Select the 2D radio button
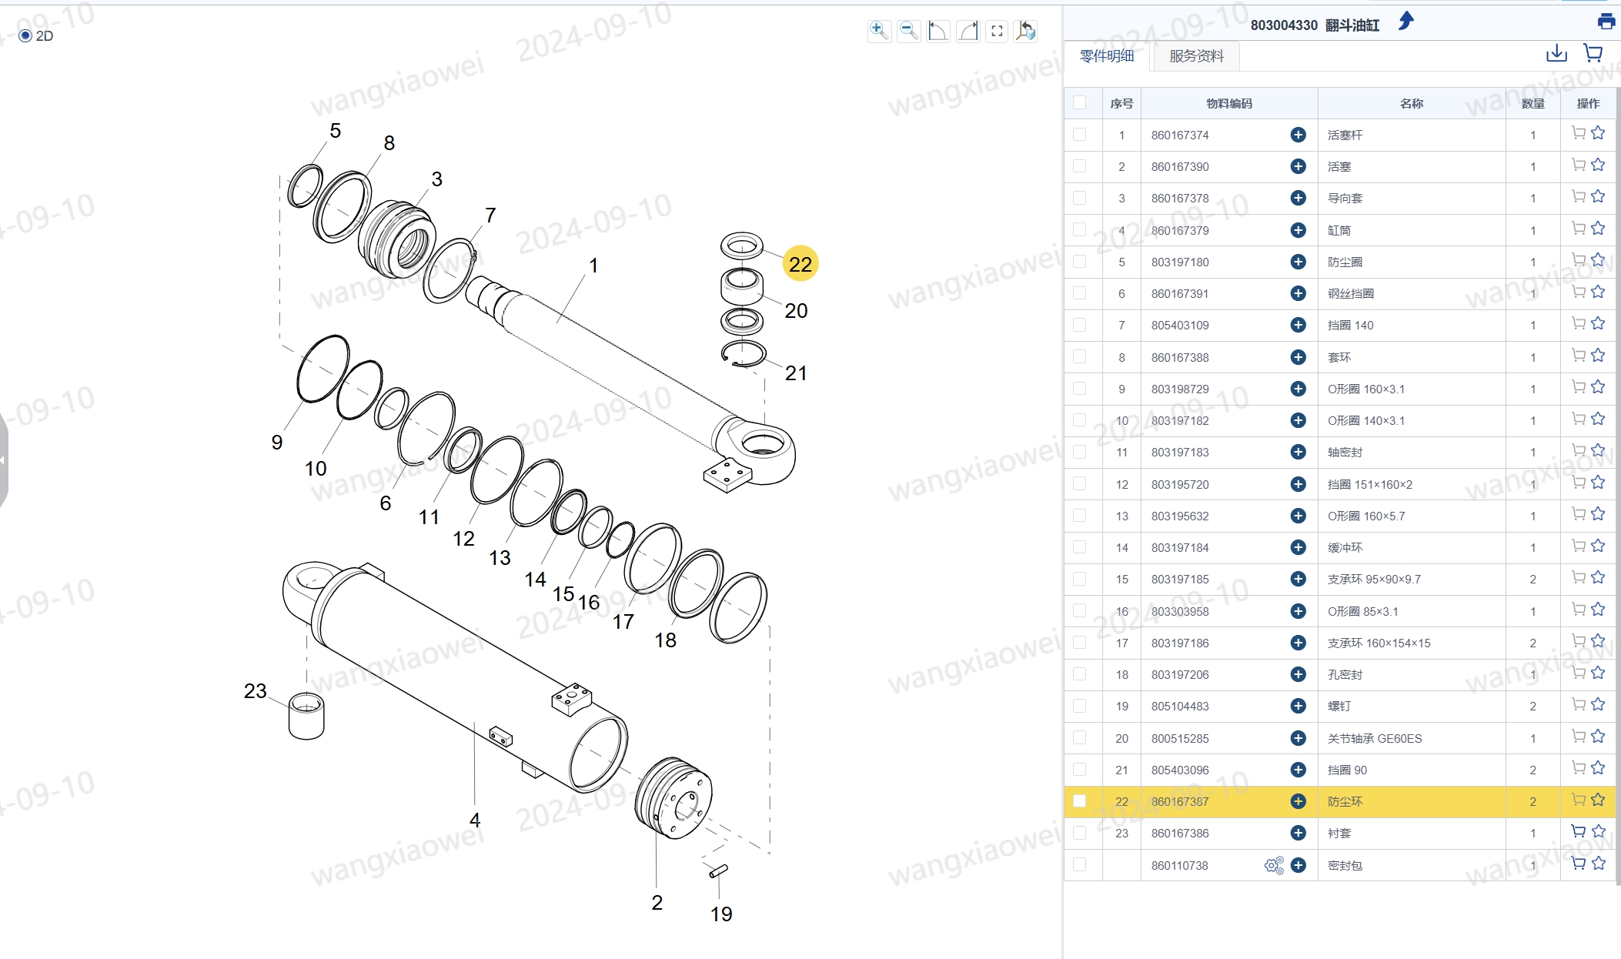1621x959 pixels. [x=25, y=35]
